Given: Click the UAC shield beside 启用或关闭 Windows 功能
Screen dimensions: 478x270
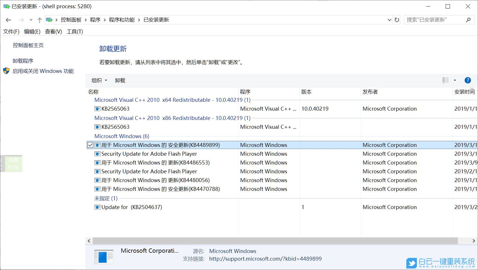Looking at the screenshot, I should coord(6,71).
